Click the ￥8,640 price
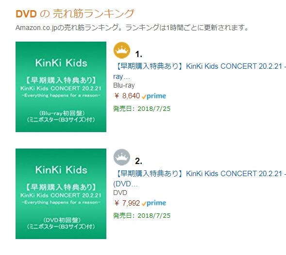 coord(127,96)
